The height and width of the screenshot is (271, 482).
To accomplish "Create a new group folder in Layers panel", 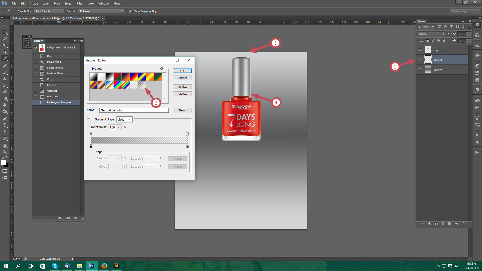I will pos(450,224).
